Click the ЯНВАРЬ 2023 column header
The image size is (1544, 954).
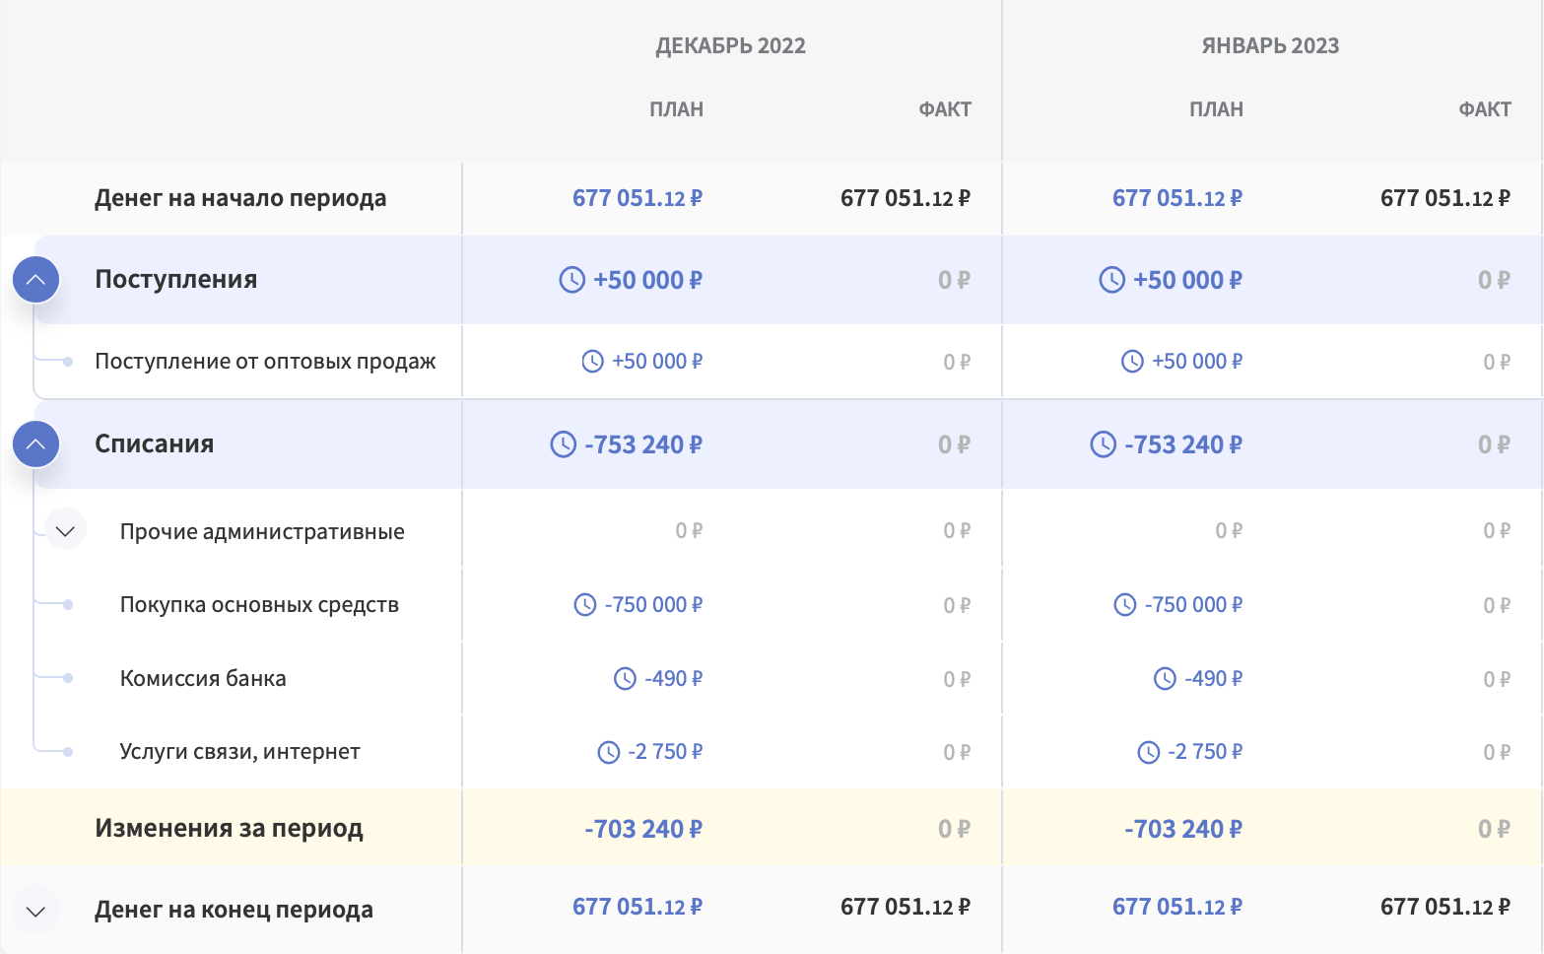click(1270, 46)
